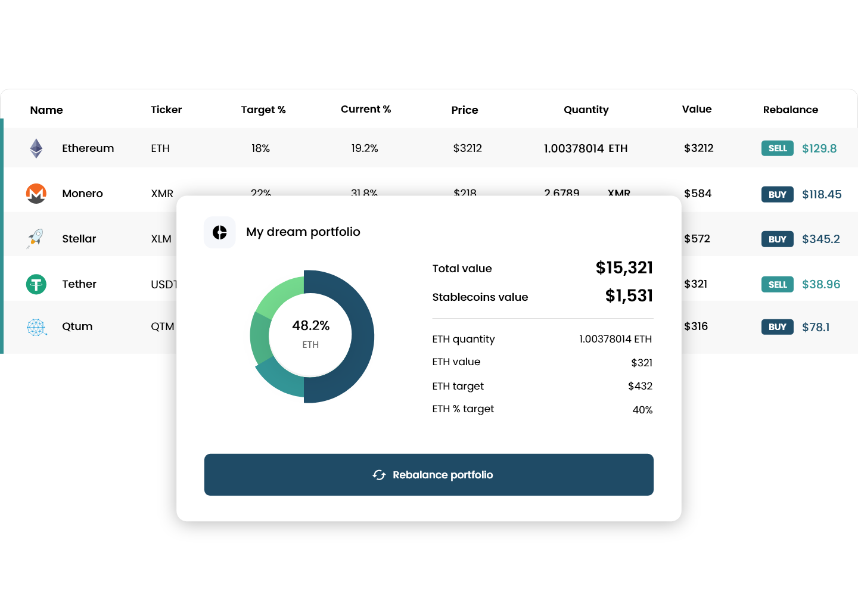This screenshot has height=610, width=858.
Task: Click the SELL button for Tether
Action: coord(777,284)
